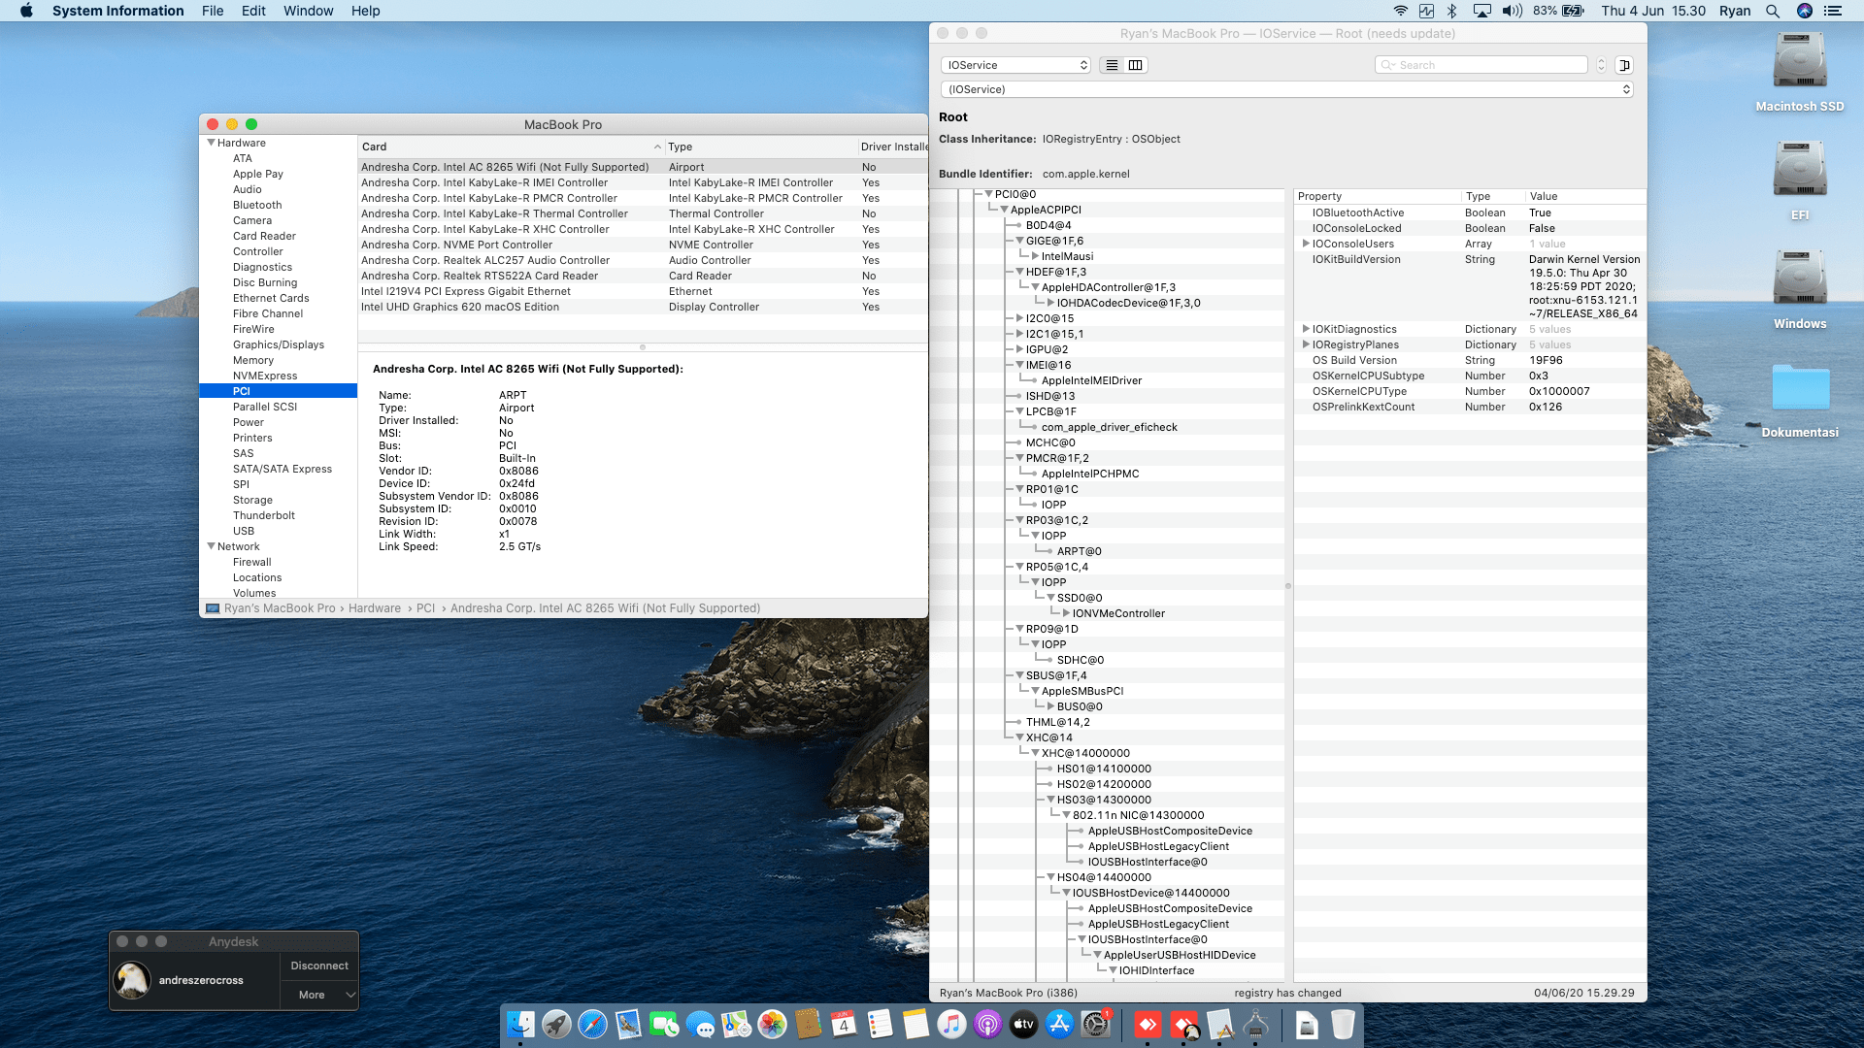Click the Disconnect button in Anydesk
This screenshot has width=1864, height=1048.
tap(319, 966)
